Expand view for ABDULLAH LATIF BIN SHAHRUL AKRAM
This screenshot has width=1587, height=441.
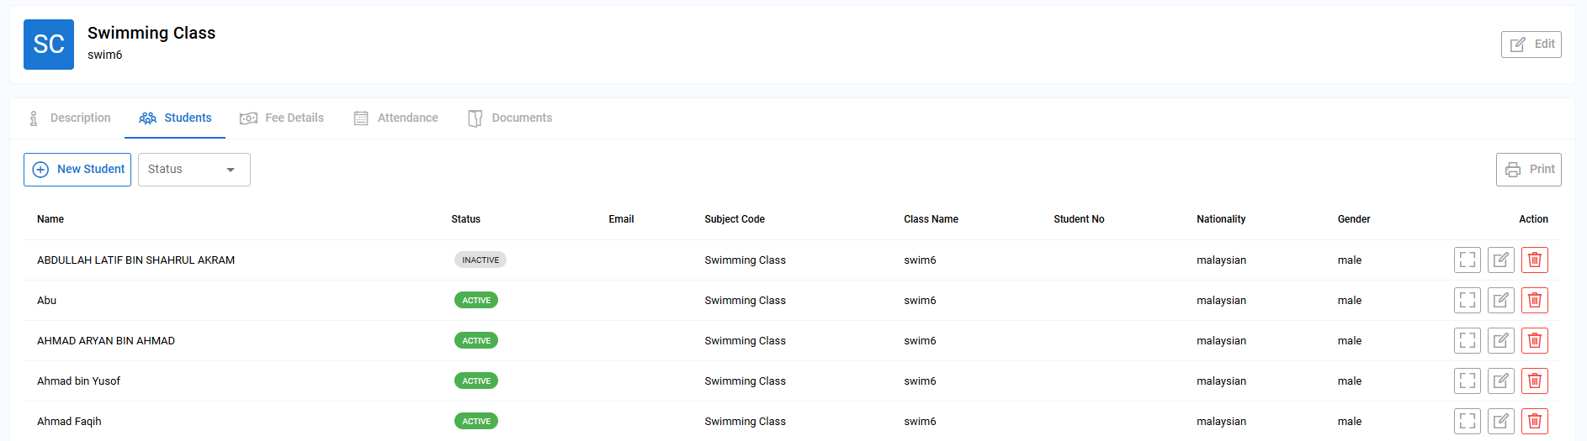click(1467, 260)
